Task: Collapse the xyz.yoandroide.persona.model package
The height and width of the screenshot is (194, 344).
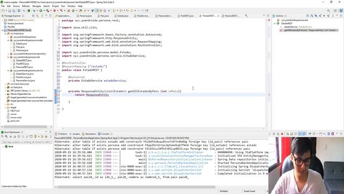Action: (x=8, y=40)
